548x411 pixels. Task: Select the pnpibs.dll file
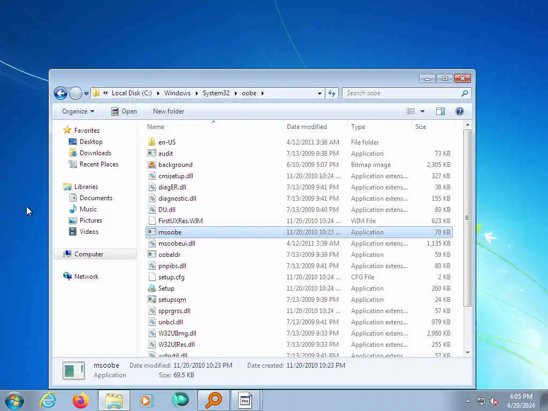pos(172,265)
